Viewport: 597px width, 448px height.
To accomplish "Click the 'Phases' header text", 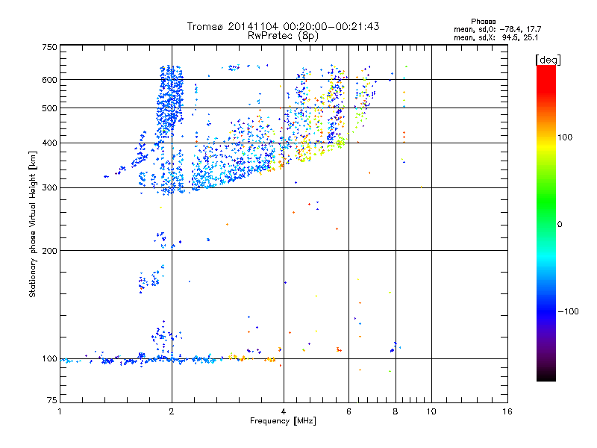I will (x=483, y=22).
